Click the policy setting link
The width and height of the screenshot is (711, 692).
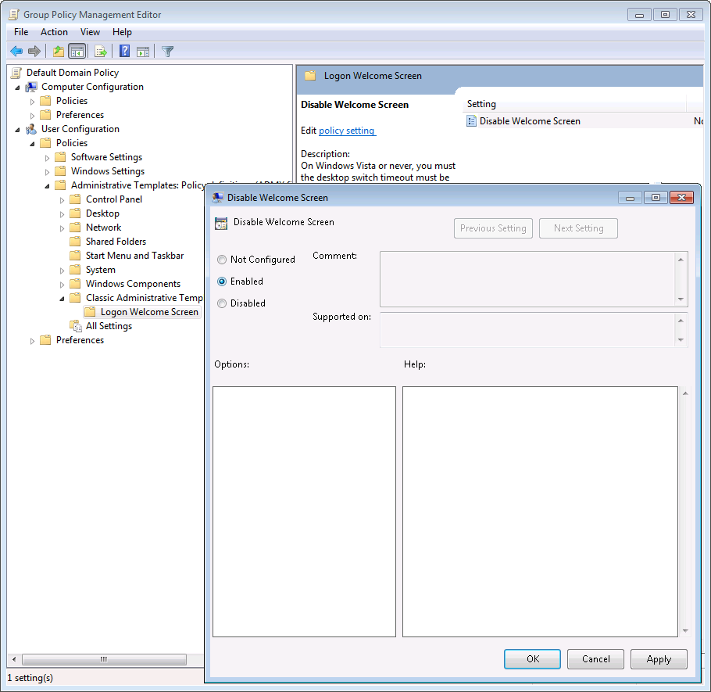click(347, 131)
